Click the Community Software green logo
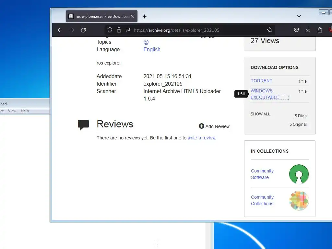 tap(299, 174)
